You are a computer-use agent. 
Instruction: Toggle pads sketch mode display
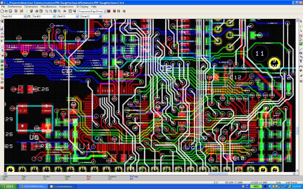(2, 74)
